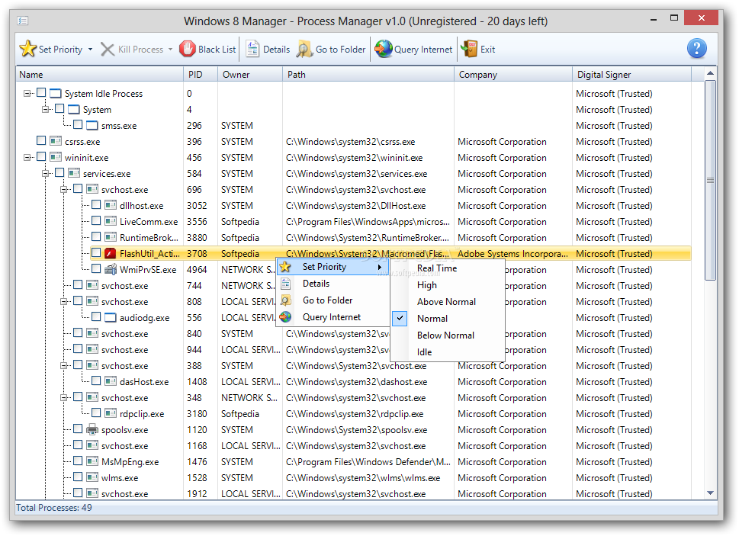
Task: Click the window icon in title bar
Action: coord(23,21)
